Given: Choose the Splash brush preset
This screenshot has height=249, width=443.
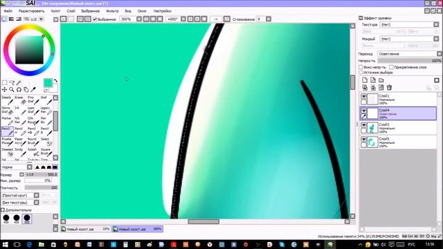Looking at the screenshot, I should click(x=33, y=151).
